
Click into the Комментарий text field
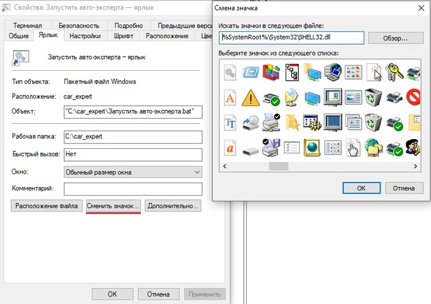pos(133,188)
